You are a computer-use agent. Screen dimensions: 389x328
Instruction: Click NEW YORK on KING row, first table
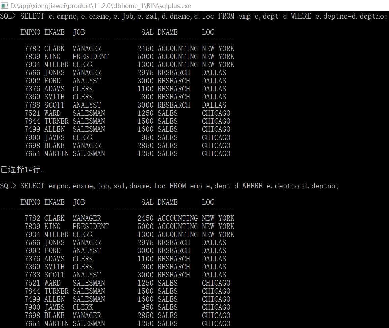click(x=218, y=57)
